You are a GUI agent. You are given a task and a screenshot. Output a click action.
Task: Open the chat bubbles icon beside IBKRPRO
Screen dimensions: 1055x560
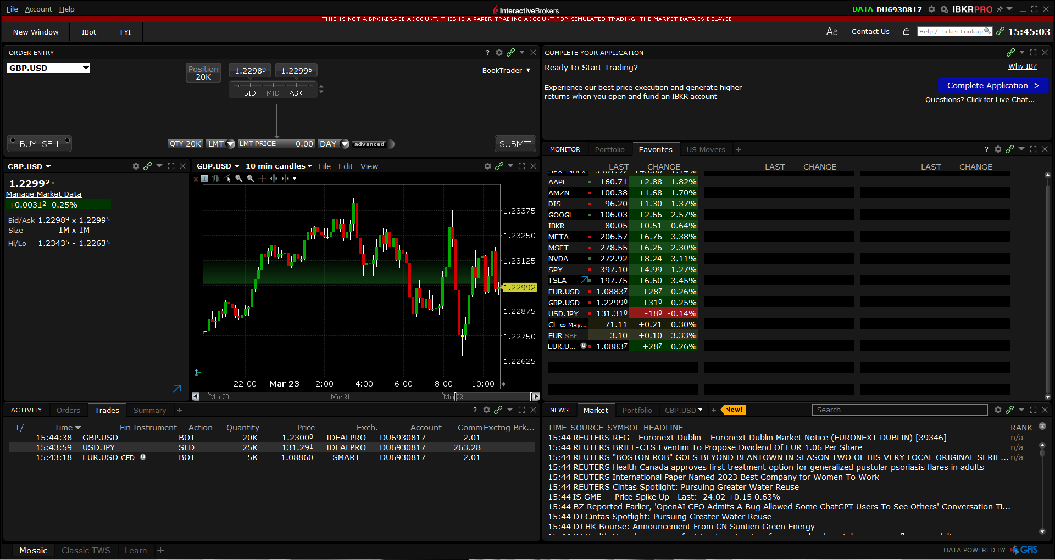944,9
